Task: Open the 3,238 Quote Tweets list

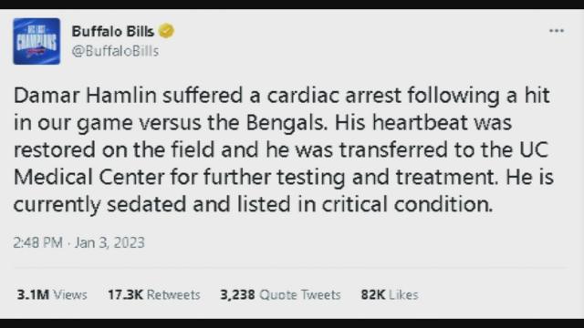Action: [280, 295]
